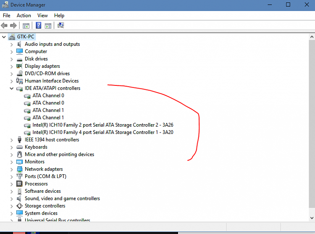The height and width of the screenshot is (234, 315).
Task: Click the Audio inputs and outputs speaker icon
Action: [x=19, y=44]
